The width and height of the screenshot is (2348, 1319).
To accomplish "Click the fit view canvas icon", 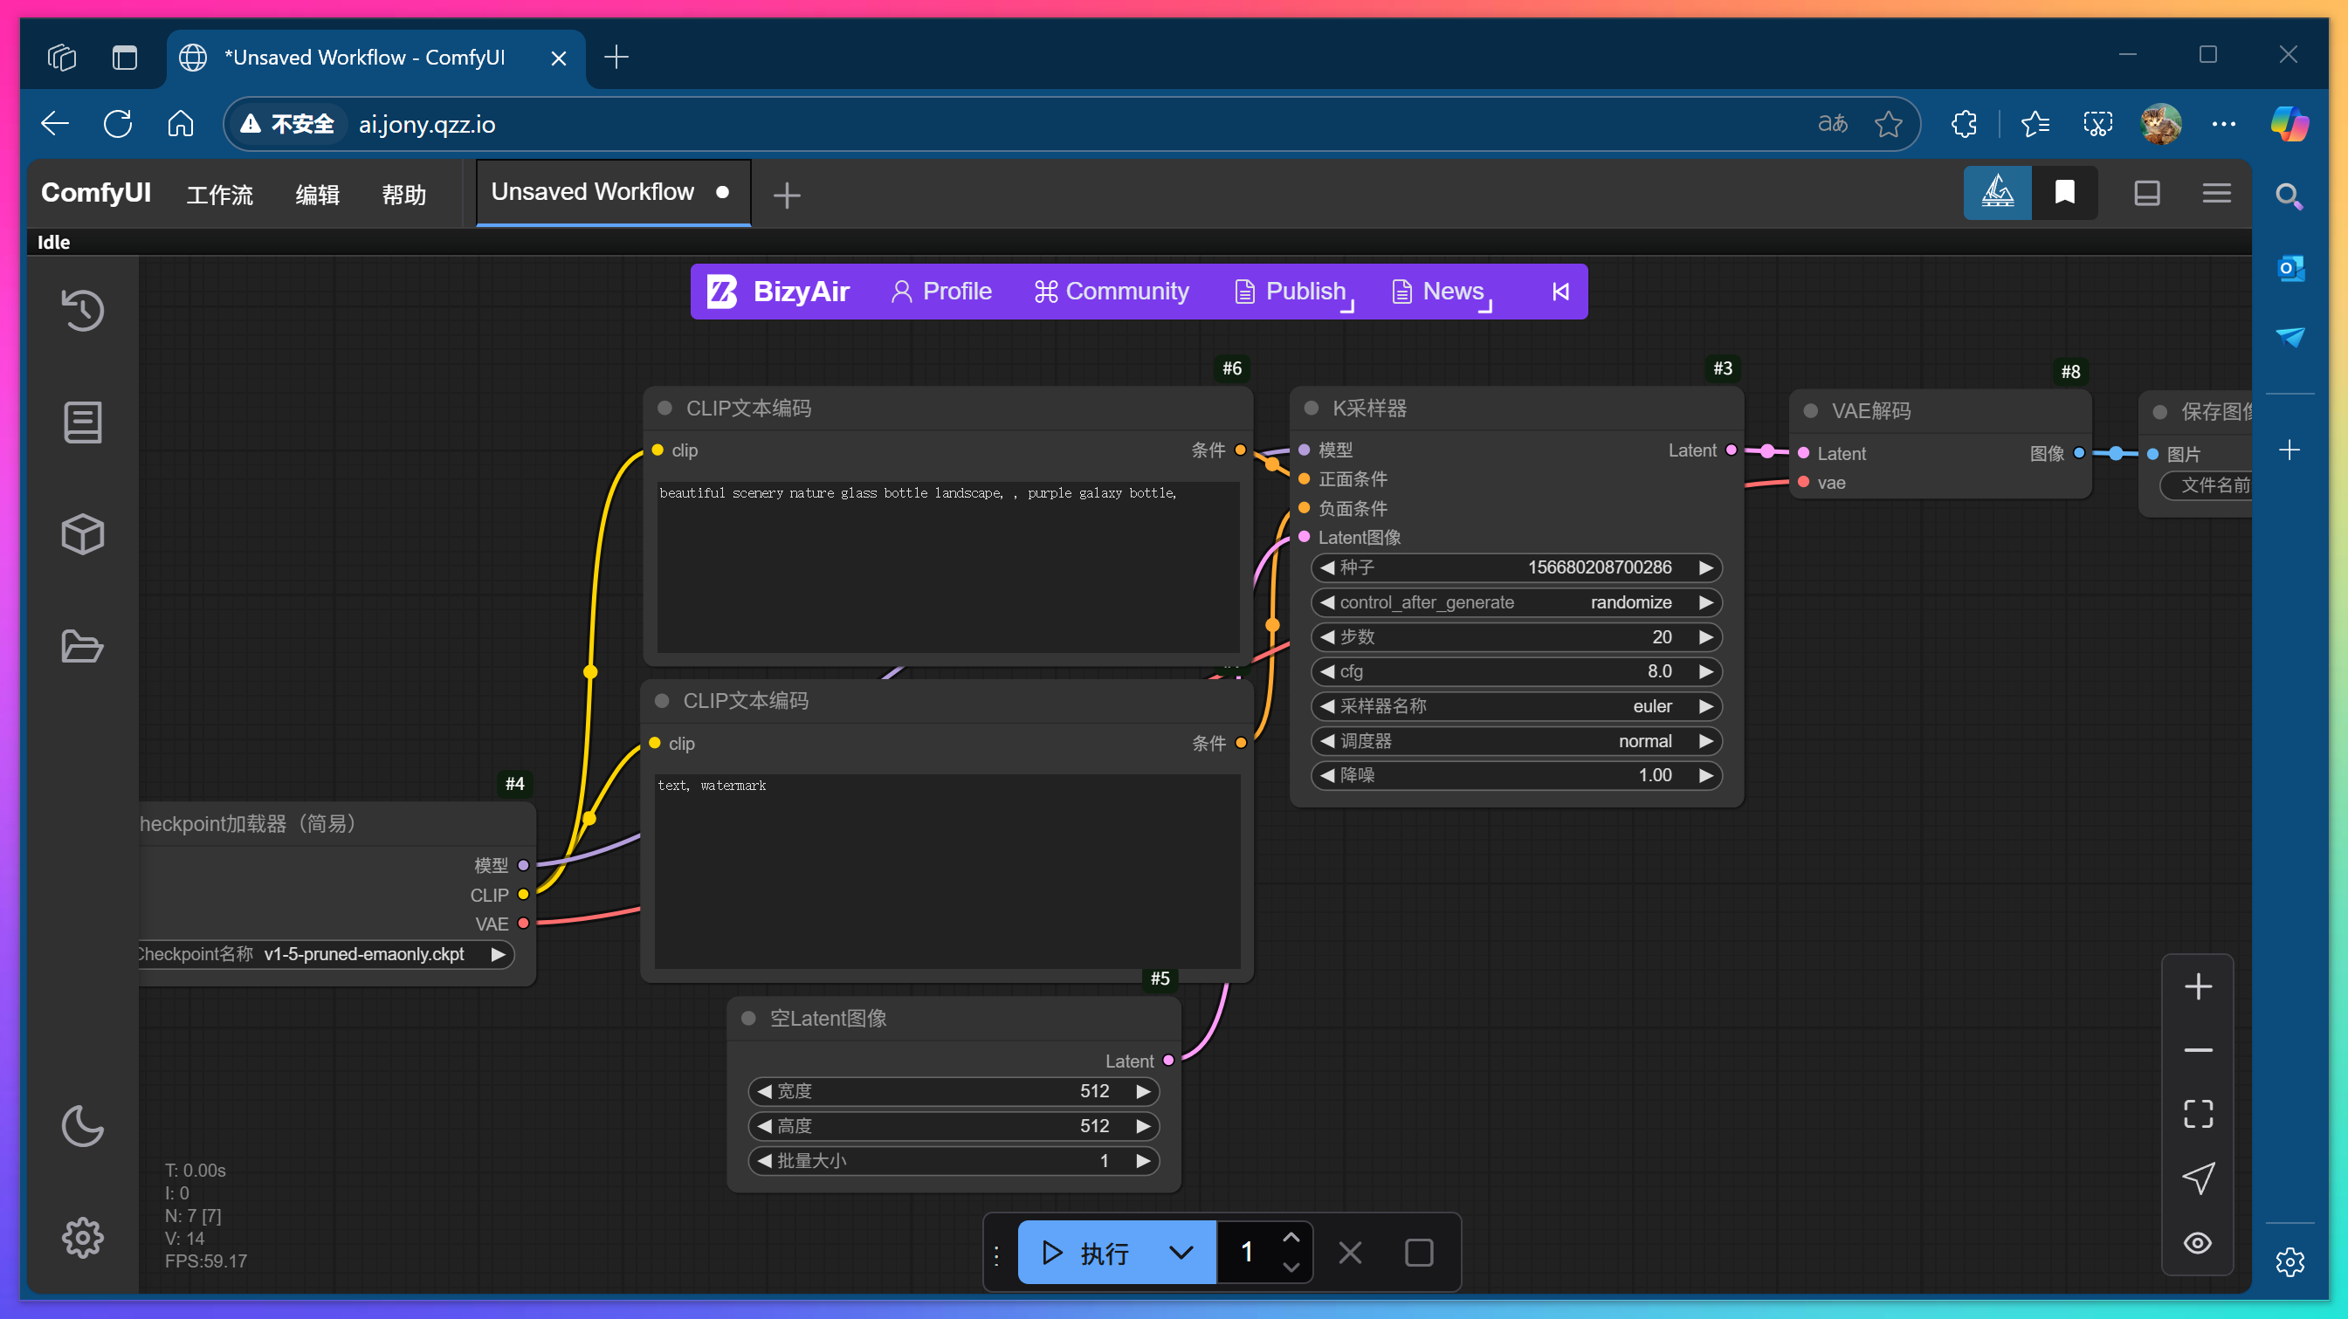I will [2198, 1113].
